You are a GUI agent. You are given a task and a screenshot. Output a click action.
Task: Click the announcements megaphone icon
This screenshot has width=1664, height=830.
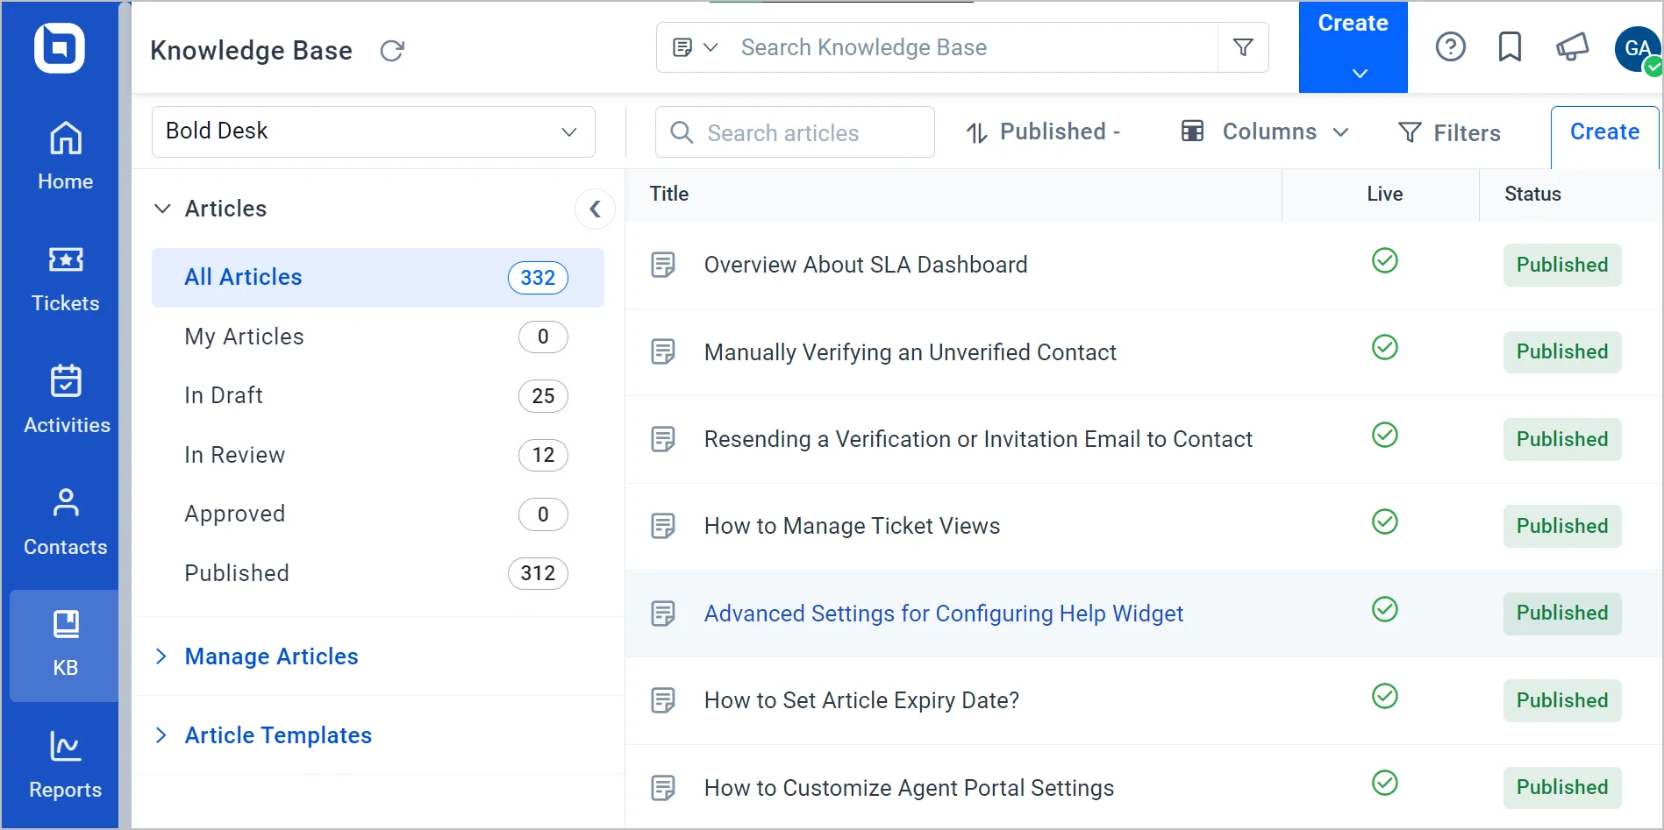1572,47
